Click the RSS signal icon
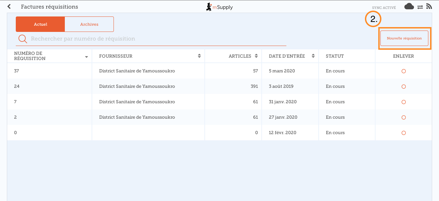Viewport: 439px width, 201px height. click(x=429, y=7)
